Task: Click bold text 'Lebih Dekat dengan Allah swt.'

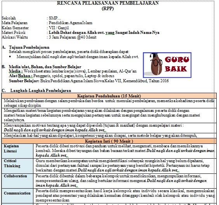Action: (x=76, y=32)
